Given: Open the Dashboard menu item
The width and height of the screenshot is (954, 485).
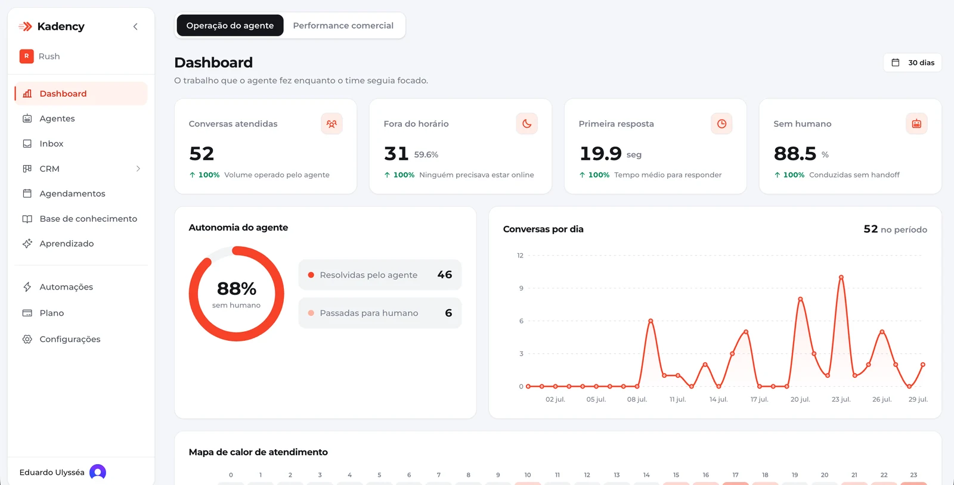Looking at the screenshot, I should [x=81, y=94].
